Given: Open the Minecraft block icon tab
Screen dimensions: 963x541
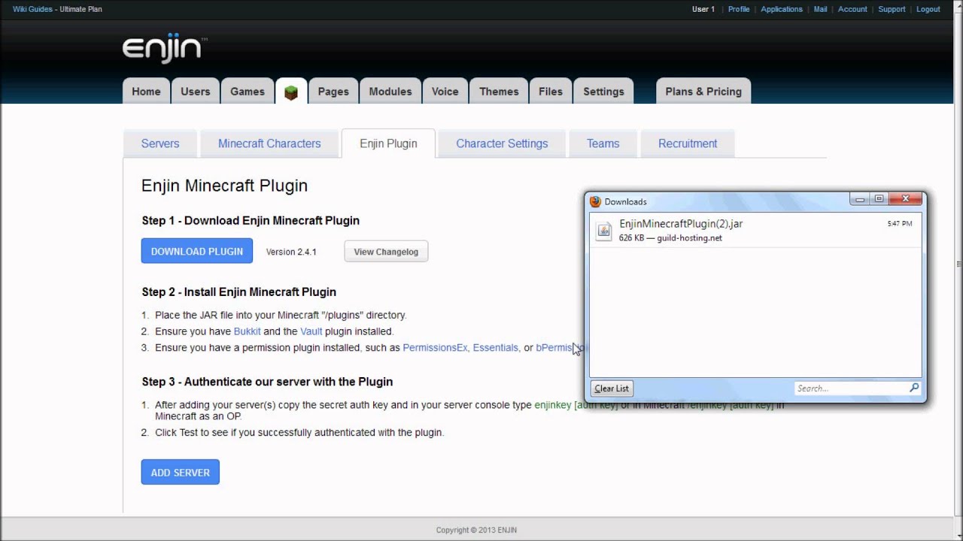Looking at the screenshot, I should [x=291, y=92].
